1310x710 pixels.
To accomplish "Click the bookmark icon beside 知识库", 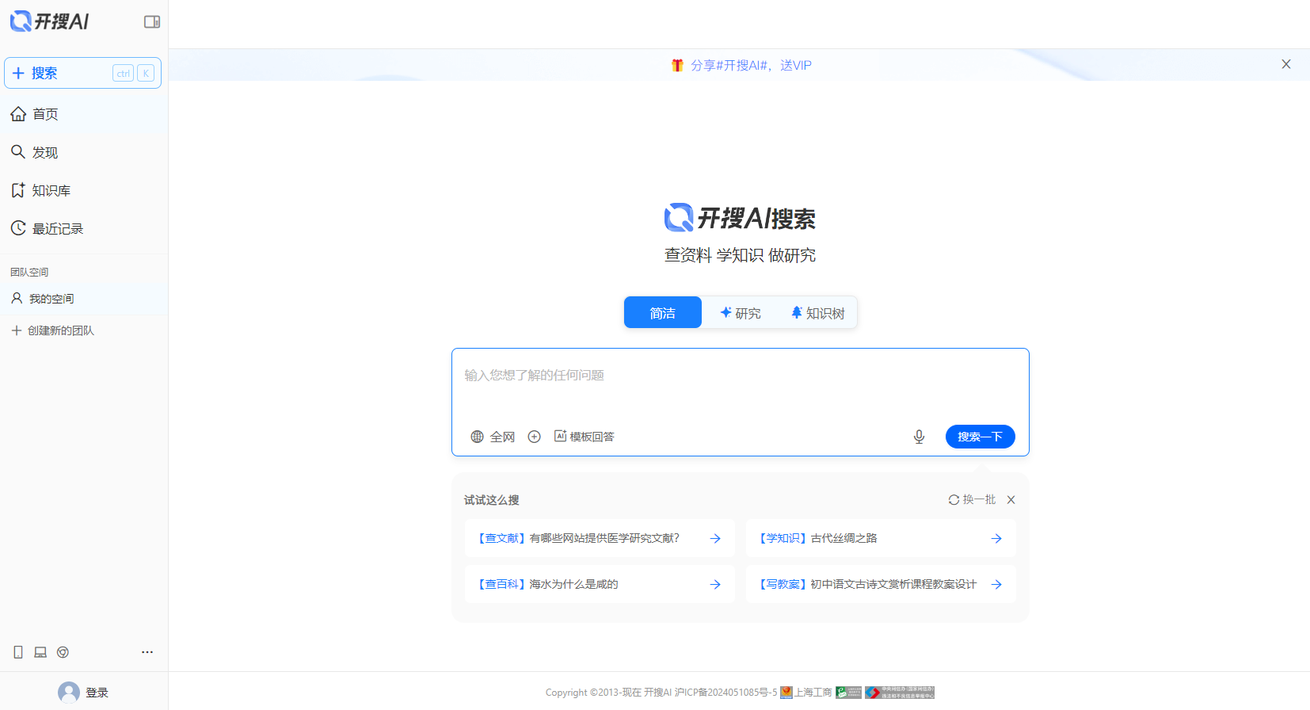I will pyautogui.click(x=18, y=190).
